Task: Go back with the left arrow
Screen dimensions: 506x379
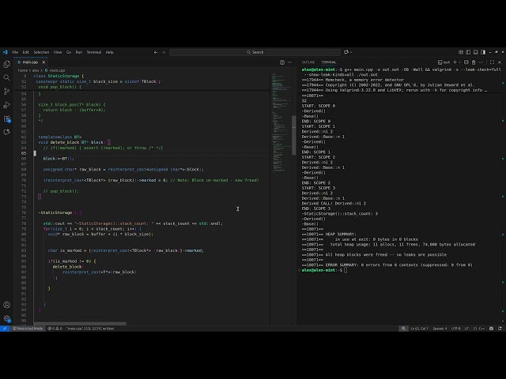Action: (x=156, y=52)
